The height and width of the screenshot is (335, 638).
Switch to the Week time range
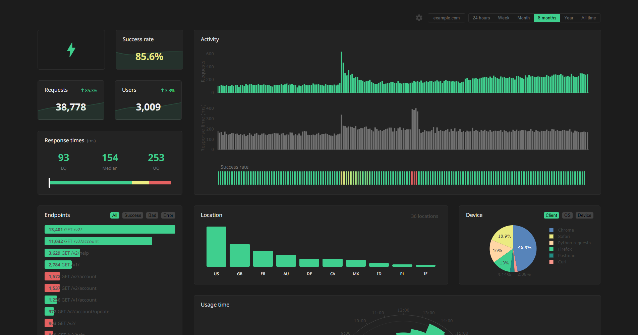(x=503, y=18)
